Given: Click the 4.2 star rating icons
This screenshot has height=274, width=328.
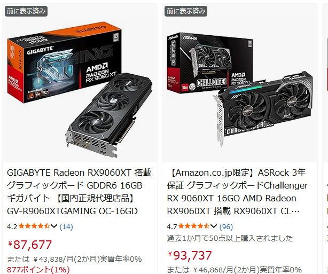Looking at the screenshot, I should pyautogui.click(x=34, y=226).
